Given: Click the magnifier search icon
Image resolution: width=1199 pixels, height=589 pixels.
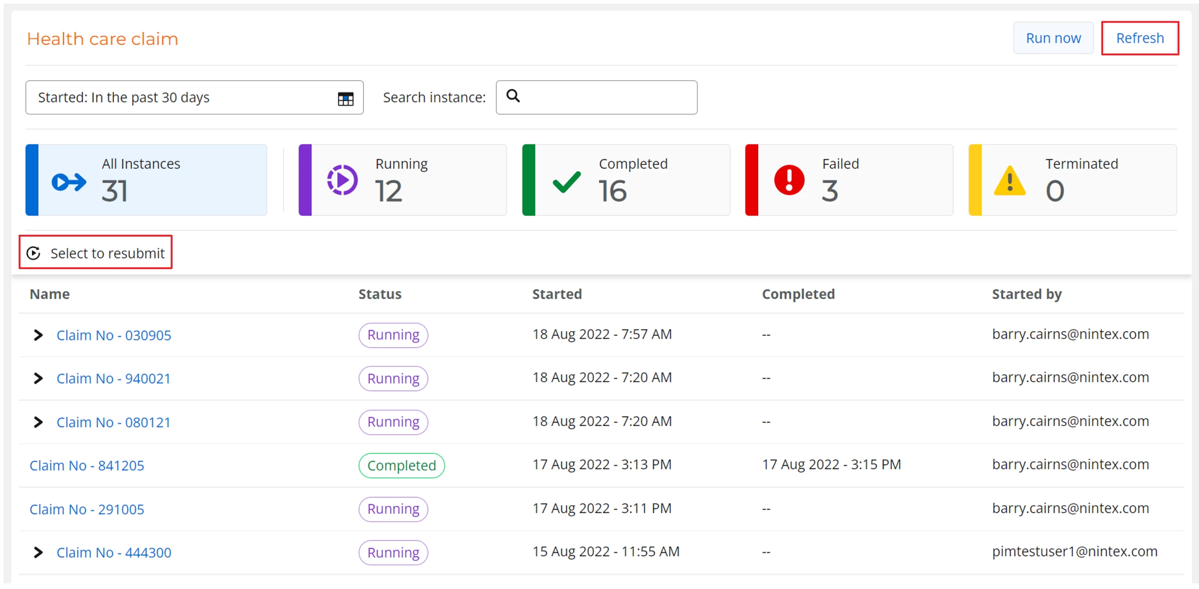Looking at the screenshot, I should (x=513, y=96).
